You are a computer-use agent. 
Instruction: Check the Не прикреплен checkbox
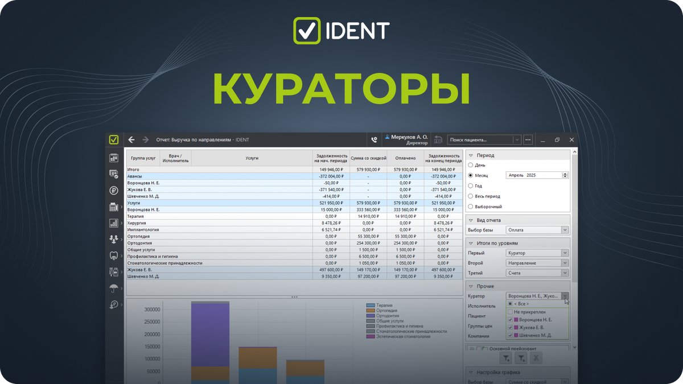click(x=511, y=312)
